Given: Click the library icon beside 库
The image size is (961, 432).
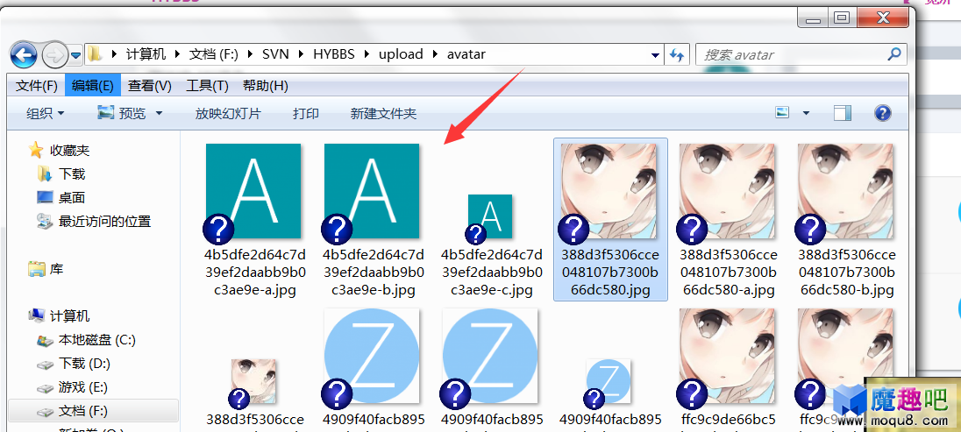Looking at the screenshot, I should 37,269.
